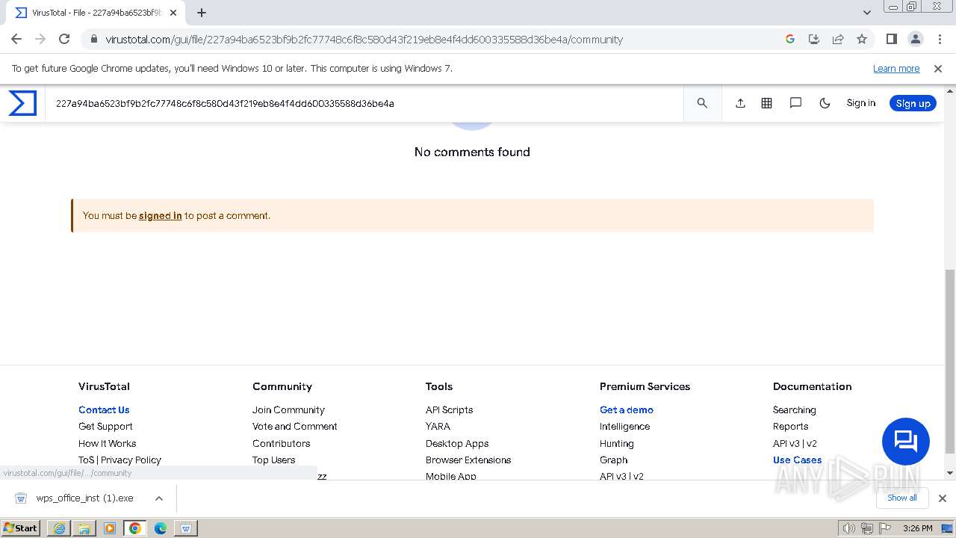
Task: Open the notifications comment icon
Action: pos(795,103)
